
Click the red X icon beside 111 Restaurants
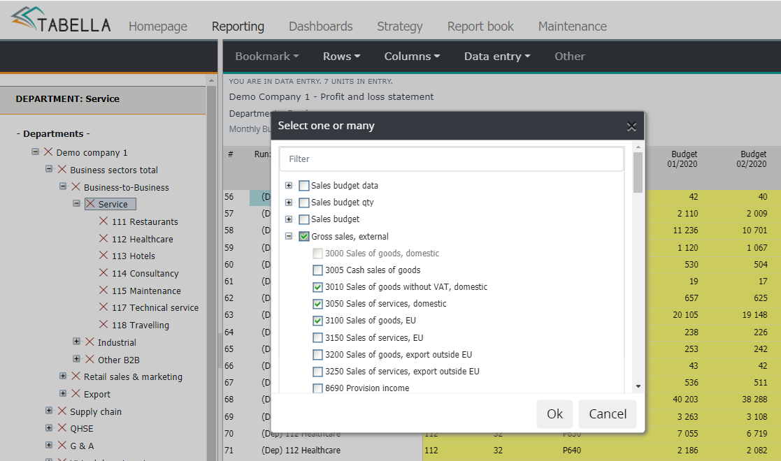click(103, 221)
